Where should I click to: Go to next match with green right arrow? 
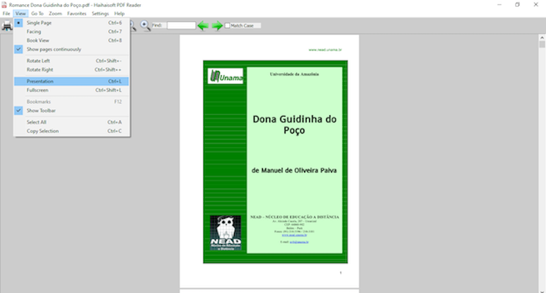click(x=217, y=26)
